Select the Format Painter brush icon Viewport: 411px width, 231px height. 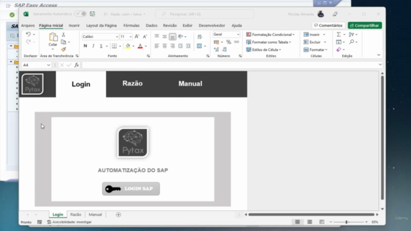tap(64, 49)
